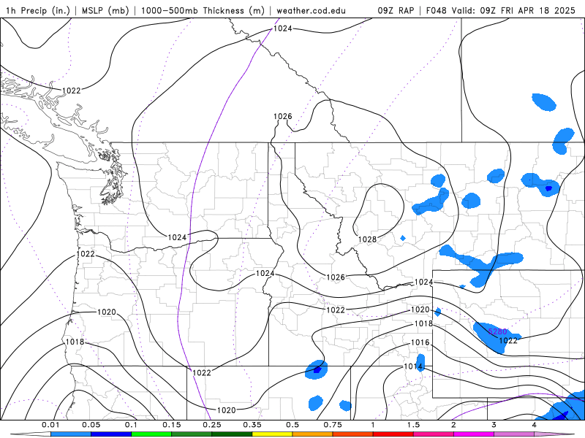
Task: Click the "1h Precip (in.)" header label
Action: tap(38, 10)
